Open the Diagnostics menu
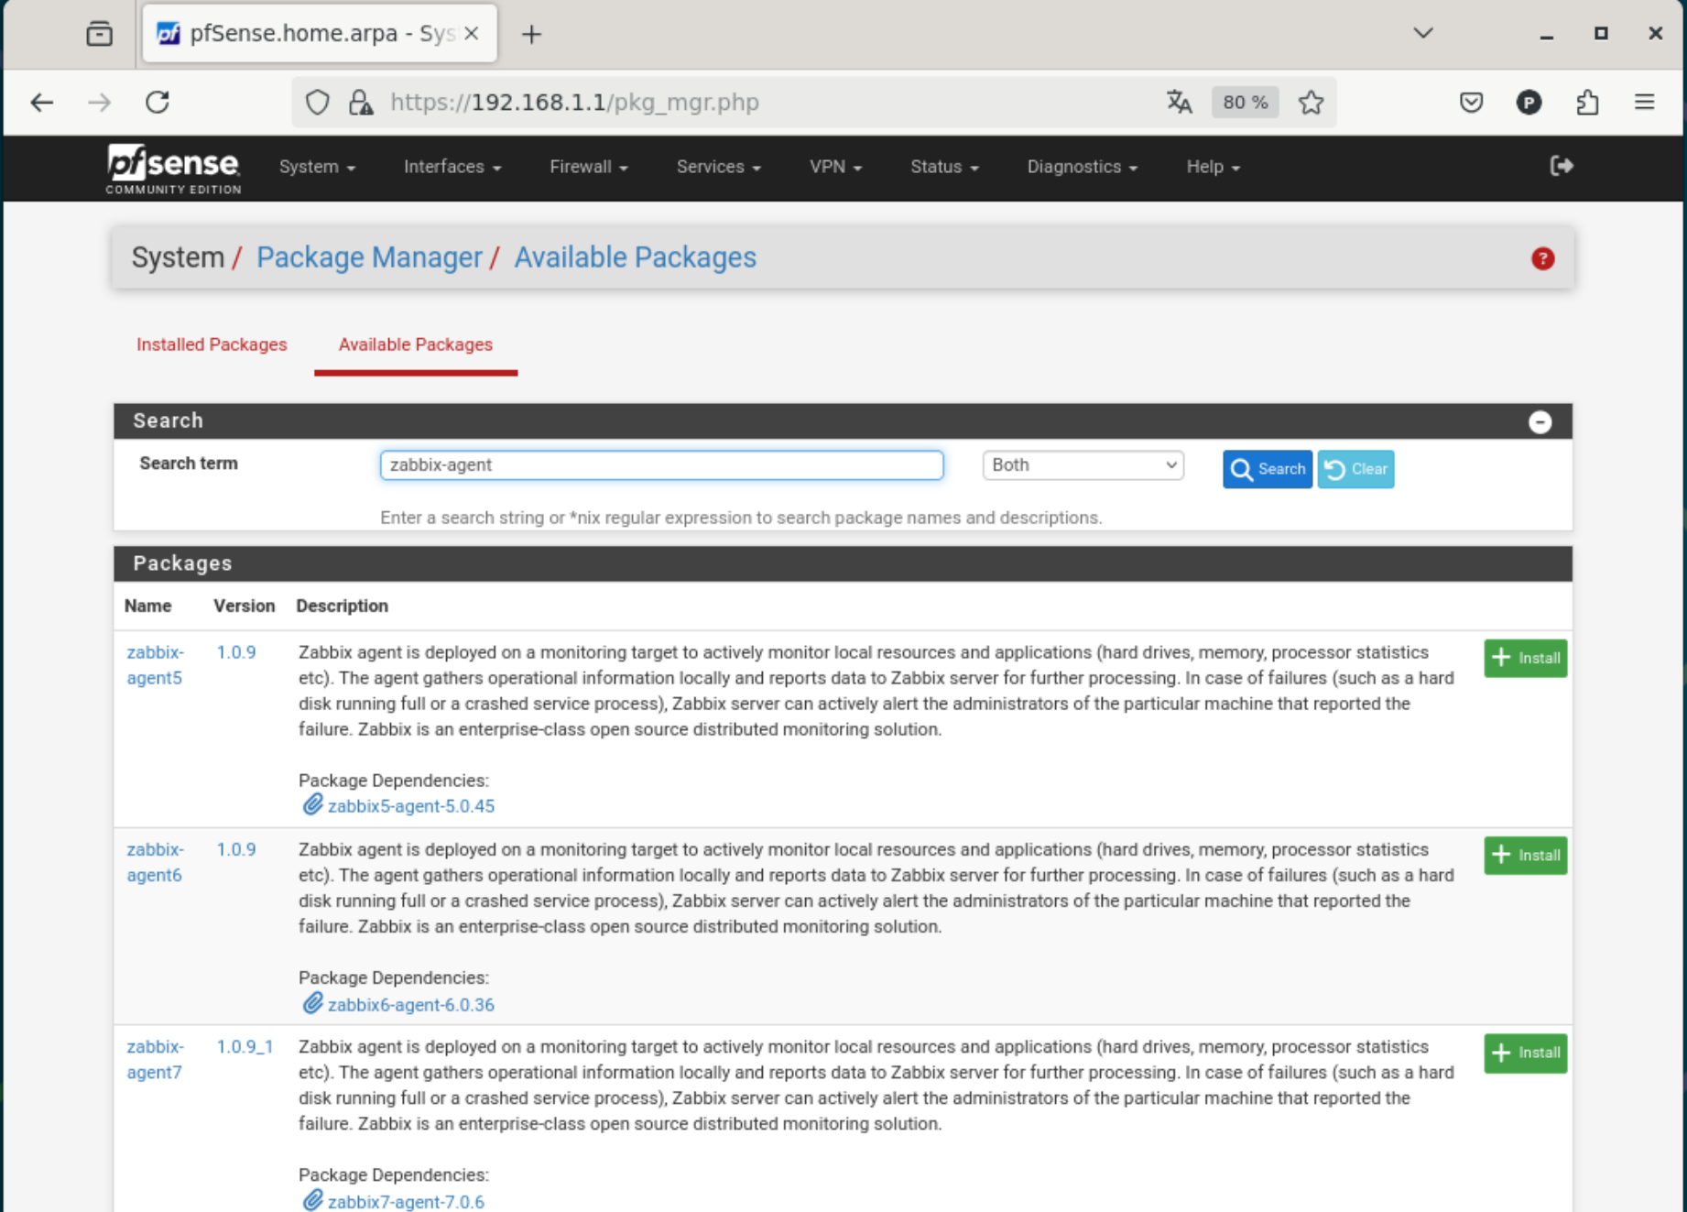1687x1212 pixels. pyautogui.click(x=1082, y=167)
